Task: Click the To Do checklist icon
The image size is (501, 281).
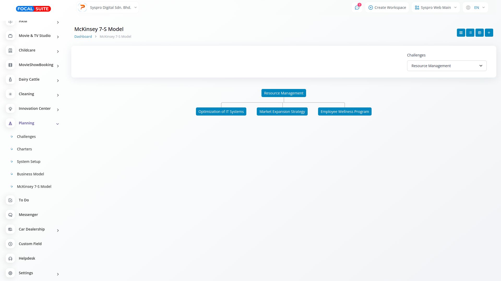Action: (x=10, y=200)
